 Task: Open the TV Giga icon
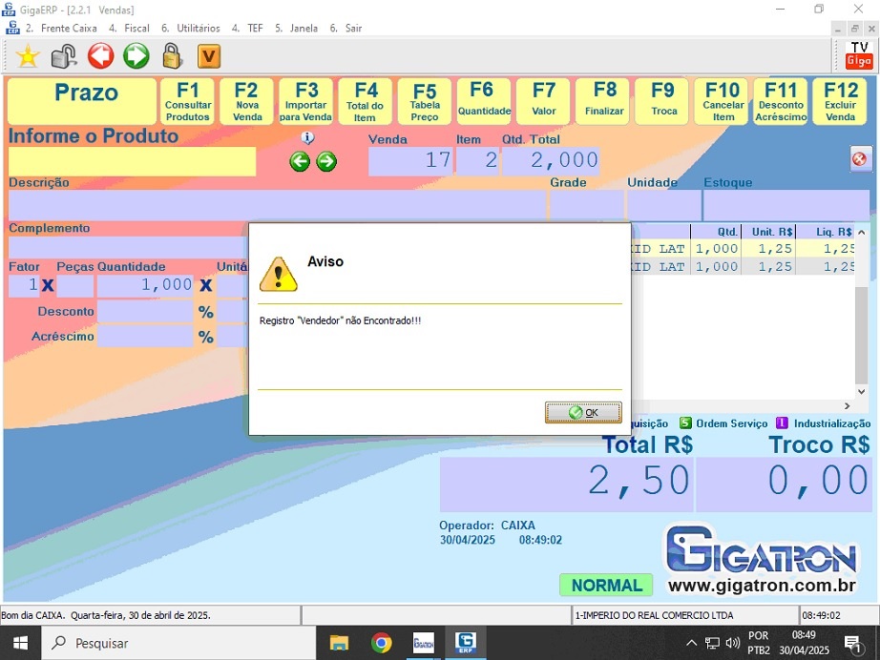pyautogui.click(x=859, y=55)
